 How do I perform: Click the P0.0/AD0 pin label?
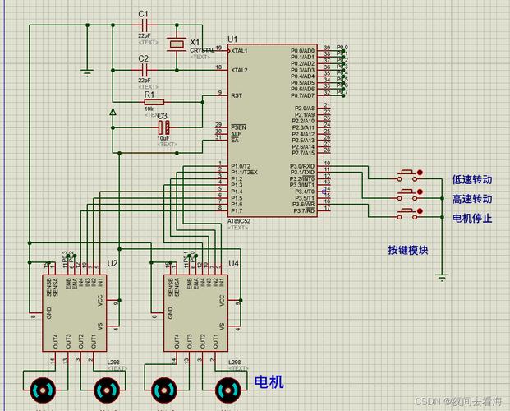[303, 51]
